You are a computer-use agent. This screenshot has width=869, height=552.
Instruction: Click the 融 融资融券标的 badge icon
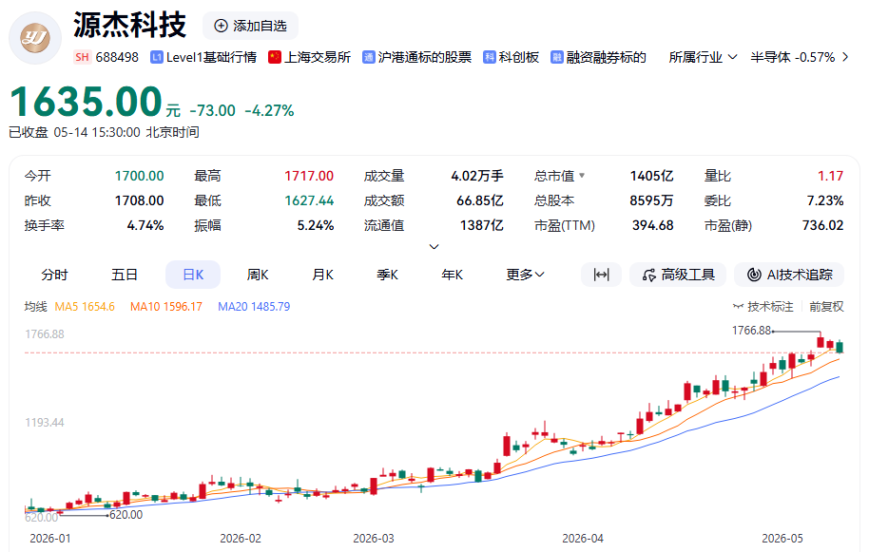(x=557, y=57)
